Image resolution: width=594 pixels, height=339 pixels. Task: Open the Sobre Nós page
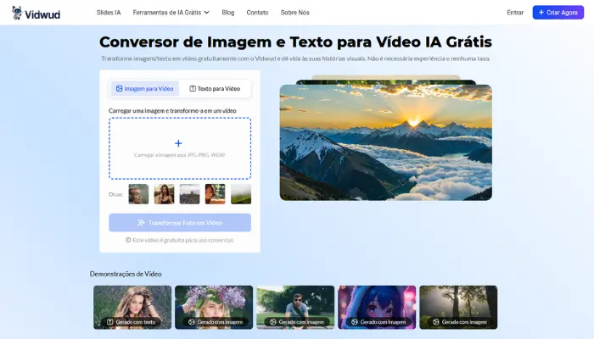pos(294,13)
